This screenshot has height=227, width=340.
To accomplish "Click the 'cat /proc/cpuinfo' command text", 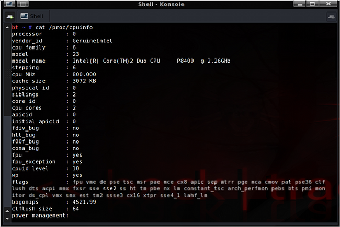I will [64, 28].
